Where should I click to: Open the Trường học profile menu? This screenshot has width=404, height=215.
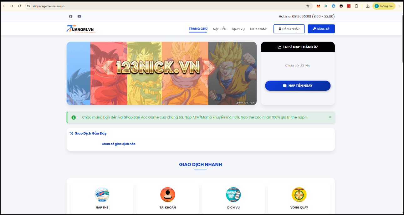point(384,6)
